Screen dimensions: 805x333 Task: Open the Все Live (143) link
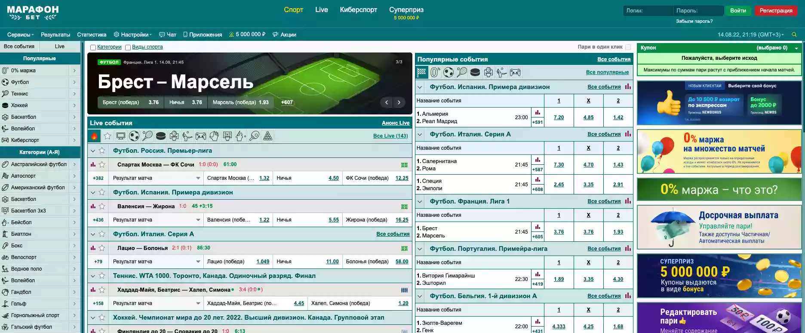(x=390, y=136)
